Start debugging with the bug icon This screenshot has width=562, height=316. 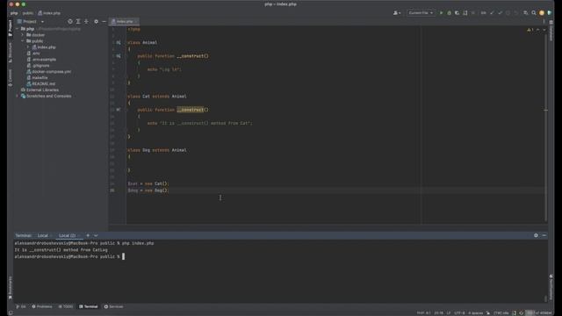point(449,13)
